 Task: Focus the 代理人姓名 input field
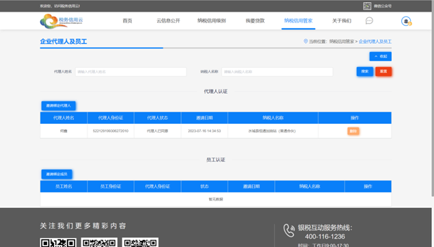click(131, 72)
